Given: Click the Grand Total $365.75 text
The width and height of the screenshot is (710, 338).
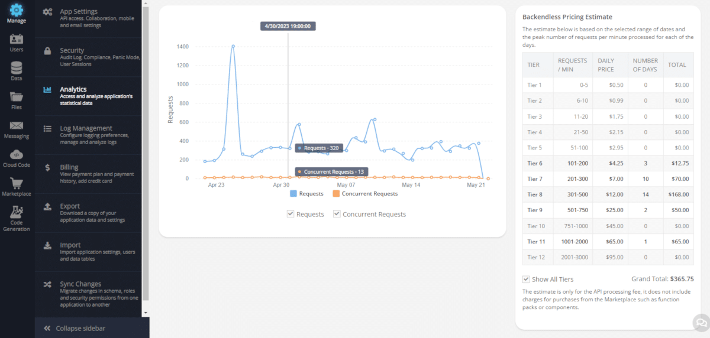Looking at the screenshot, I should 663,279.
